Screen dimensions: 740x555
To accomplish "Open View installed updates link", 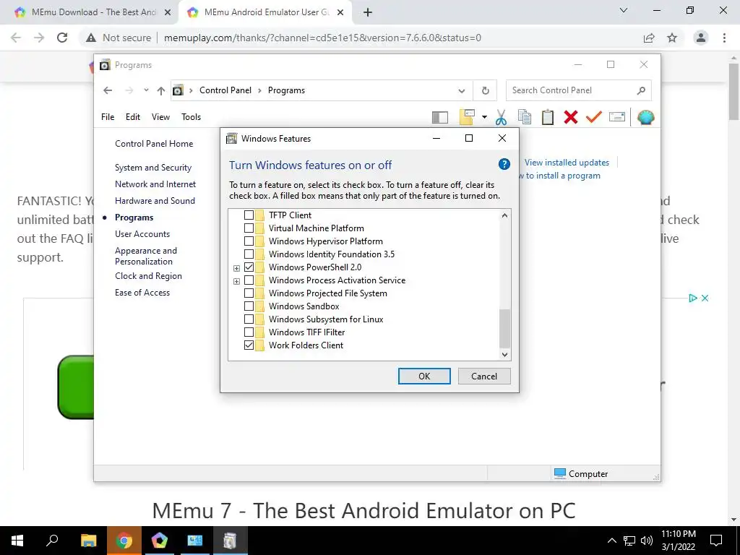I will click(567, 163).
